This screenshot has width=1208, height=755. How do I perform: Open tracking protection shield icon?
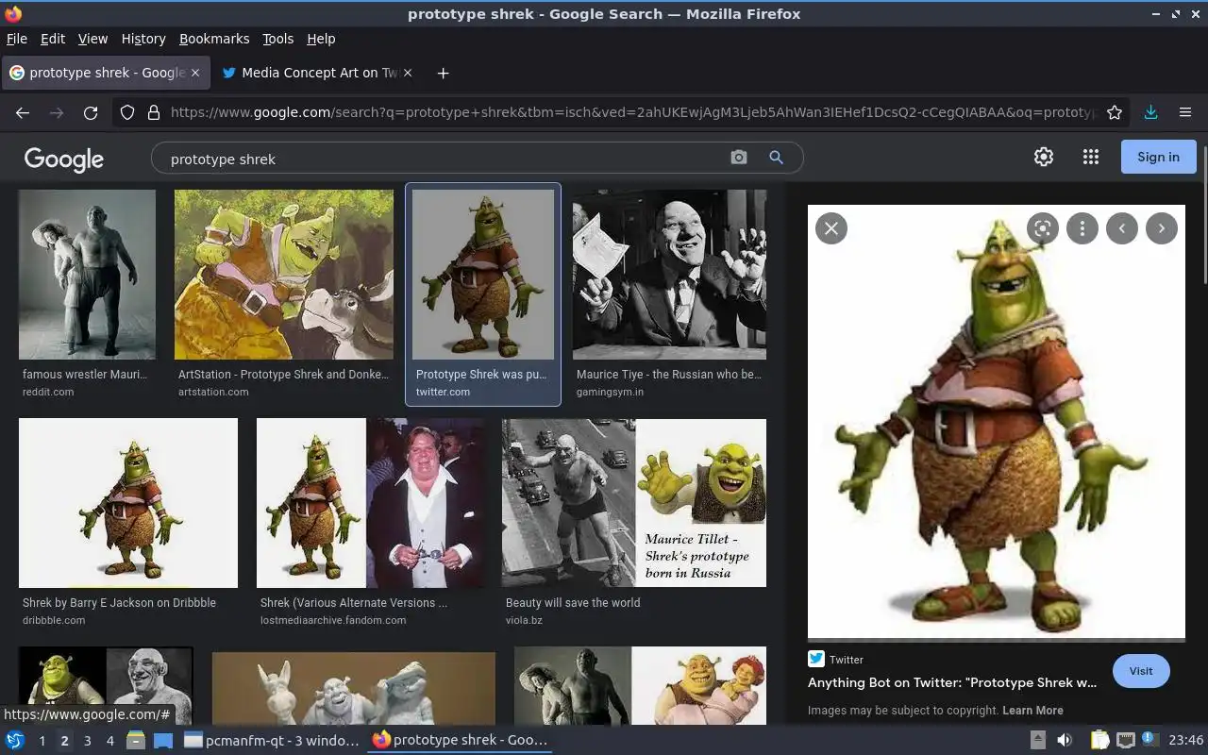point(127,112)
